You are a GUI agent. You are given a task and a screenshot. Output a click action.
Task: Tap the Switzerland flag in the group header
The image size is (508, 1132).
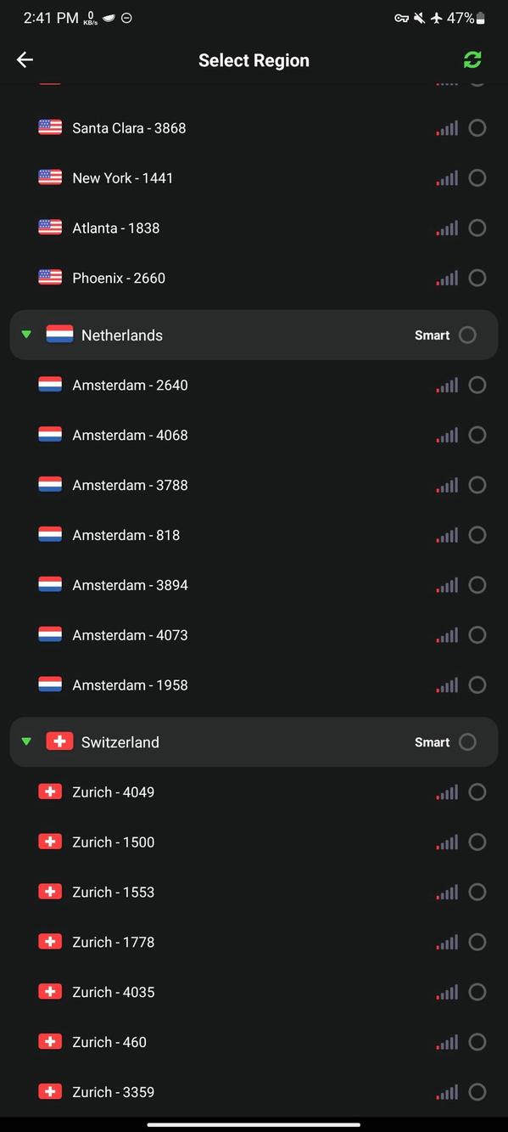tap(59, 741)
